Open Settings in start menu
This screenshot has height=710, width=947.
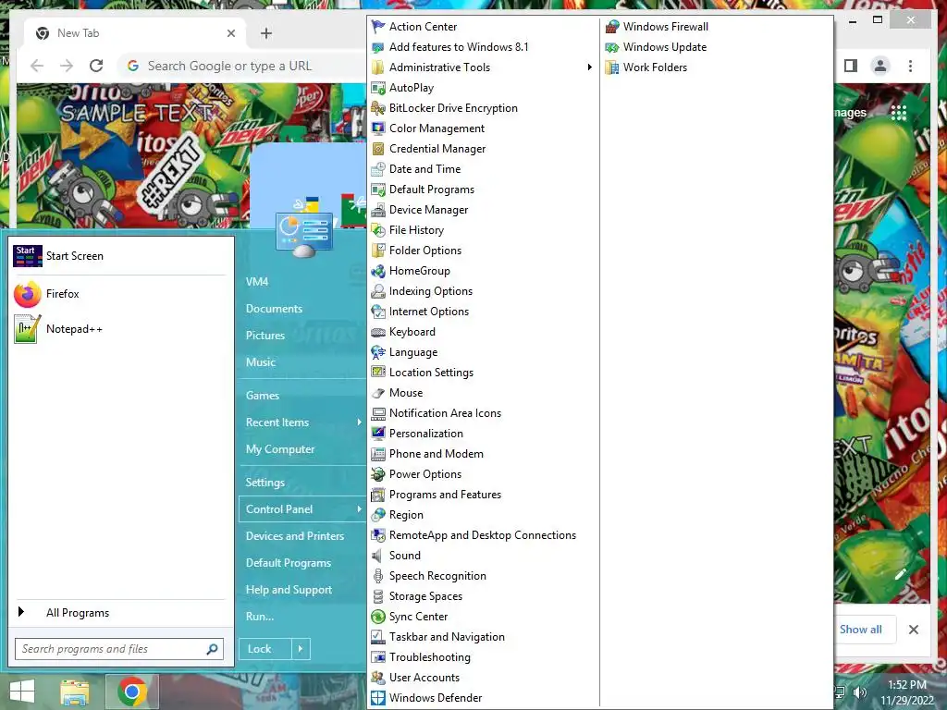(x=265, y=483)
